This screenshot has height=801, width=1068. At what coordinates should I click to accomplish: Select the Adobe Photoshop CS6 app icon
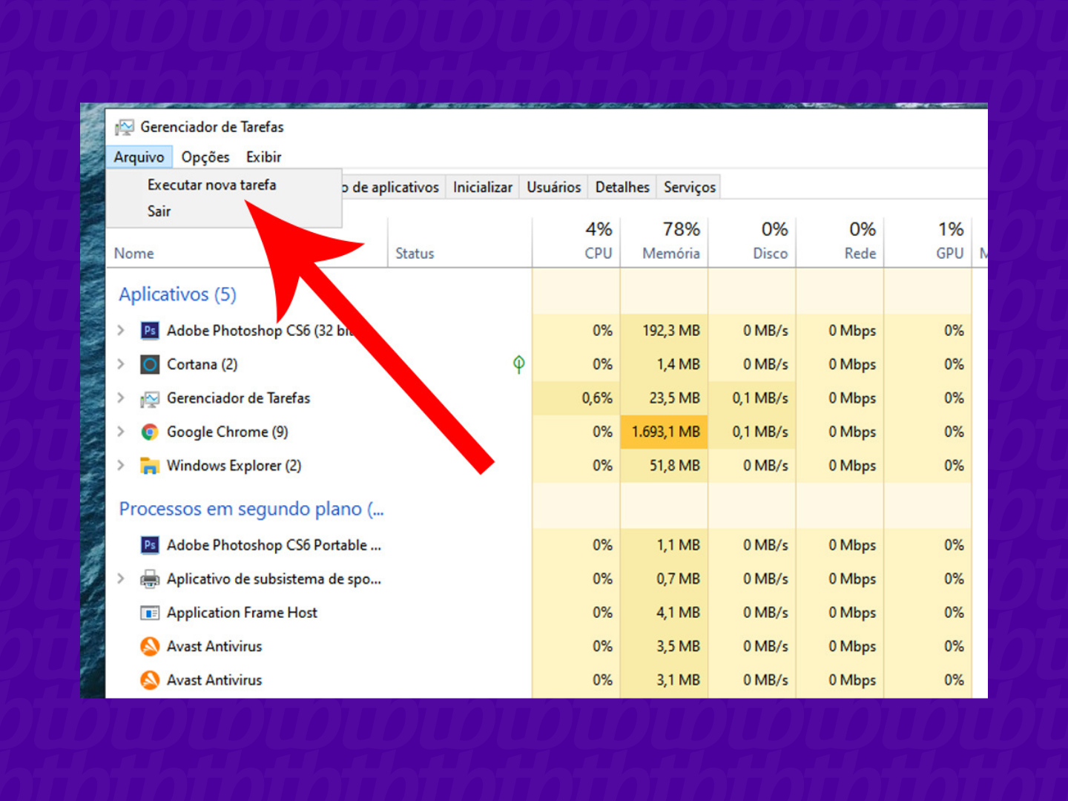(x=150, y=331)
